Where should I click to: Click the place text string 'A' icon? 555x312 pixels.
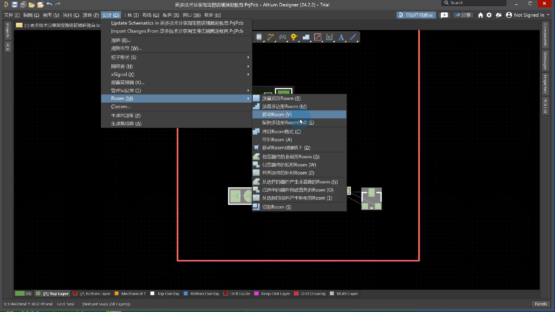click(341, 37)
